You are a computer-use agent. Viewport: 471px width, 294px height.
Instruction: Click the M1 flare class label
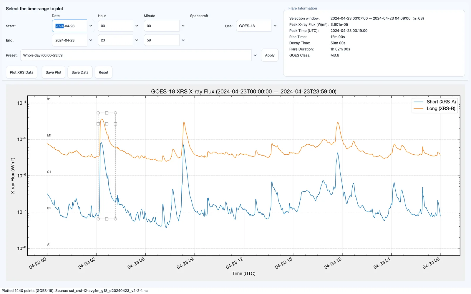pos(49,136)
